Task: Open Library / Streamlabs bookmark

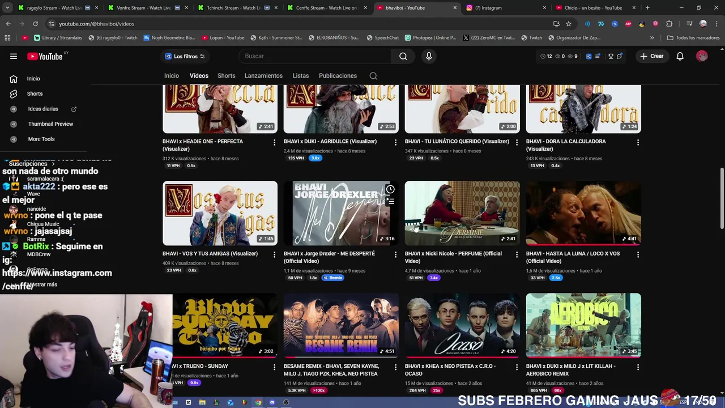Action: (x=58, y=38)
